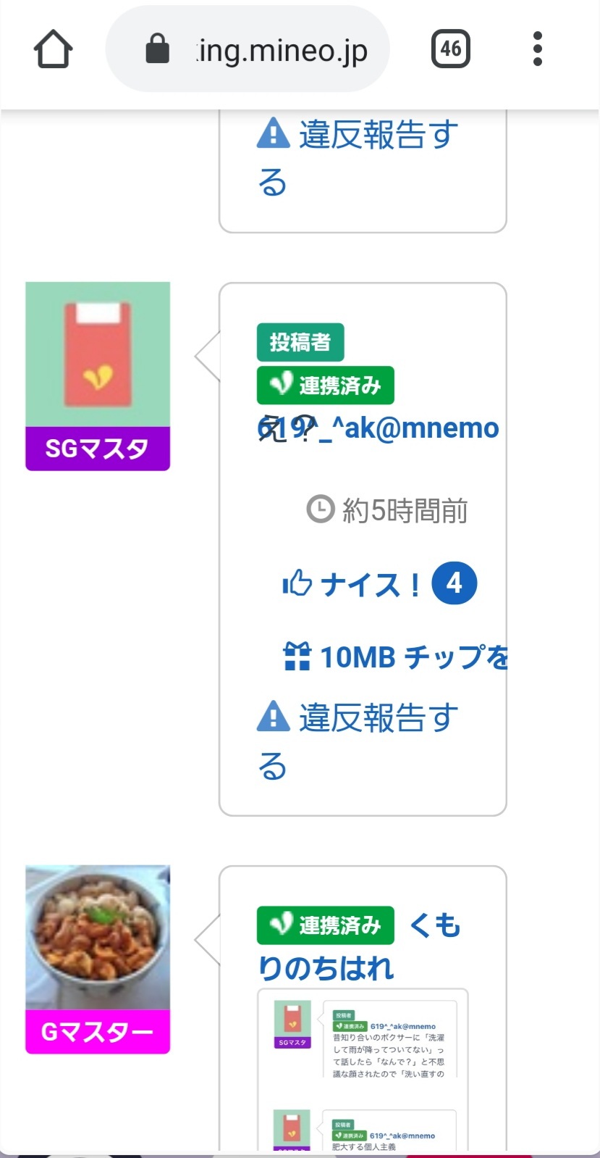Open the browser three-dot menu
This screenshot has height=1158, width=600.
[x=537, y=49]
